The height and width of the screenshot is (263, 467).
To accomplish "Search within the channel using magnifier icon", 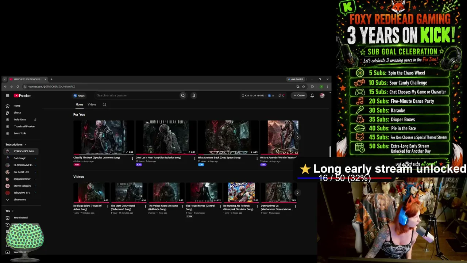I will point(104,104).
